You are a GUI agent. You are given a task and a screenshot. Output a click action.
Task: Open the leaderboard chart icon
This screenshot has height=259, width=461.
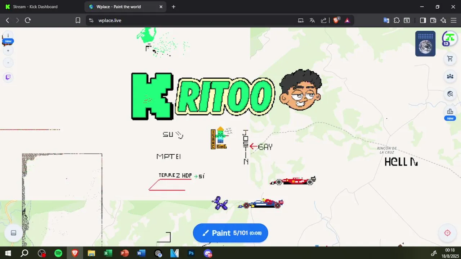coord(450,112)
